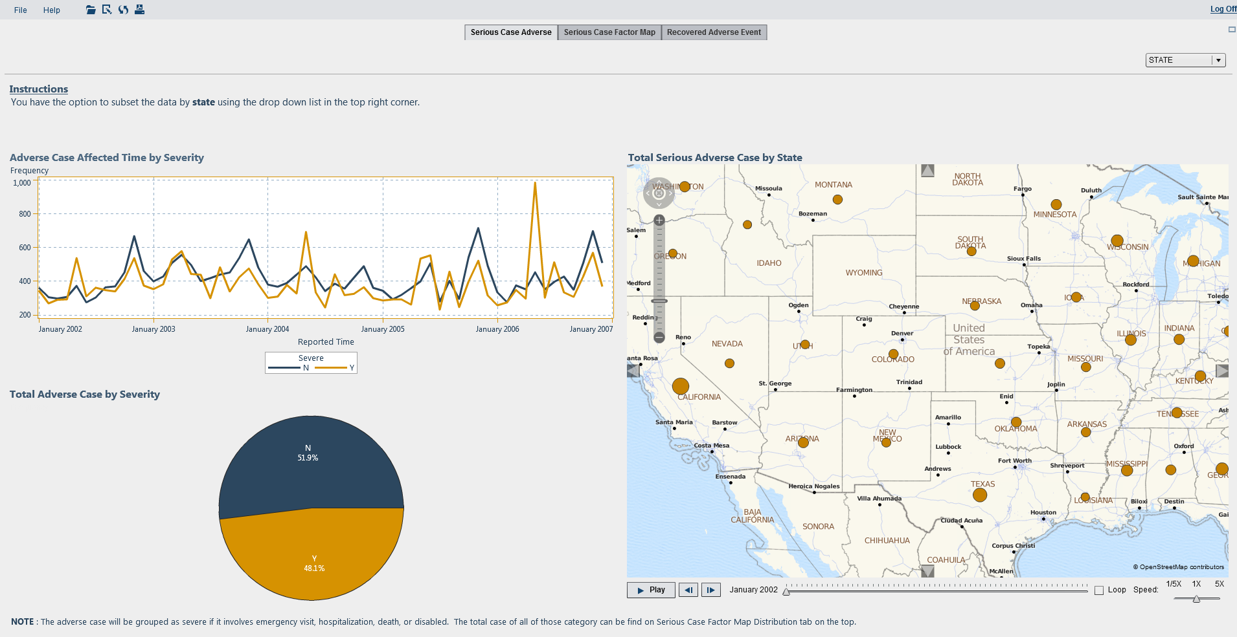Image resolution: width=1237 pixels, height=637 pixels.
Task: Click the Michigan bubble on map
Action: [1194, 261]
